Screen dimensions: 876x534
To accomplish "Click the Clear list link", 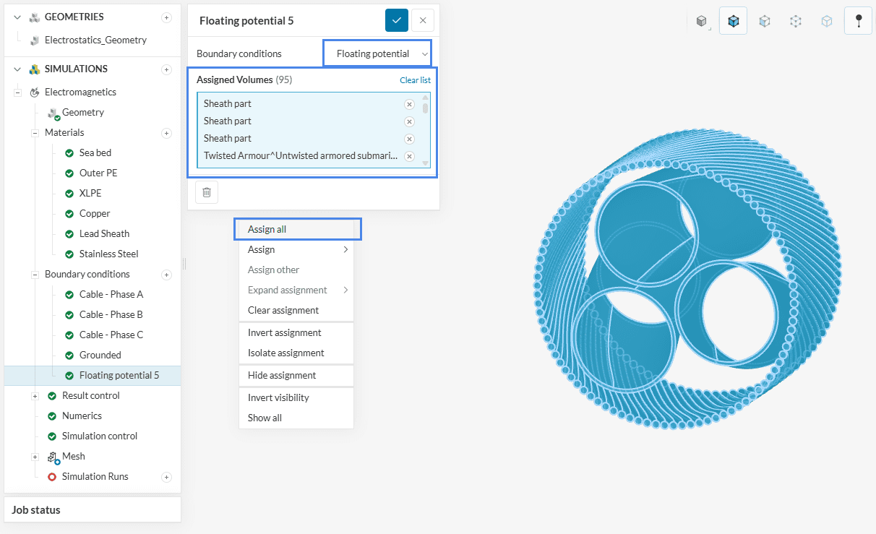I will (415, 80).
